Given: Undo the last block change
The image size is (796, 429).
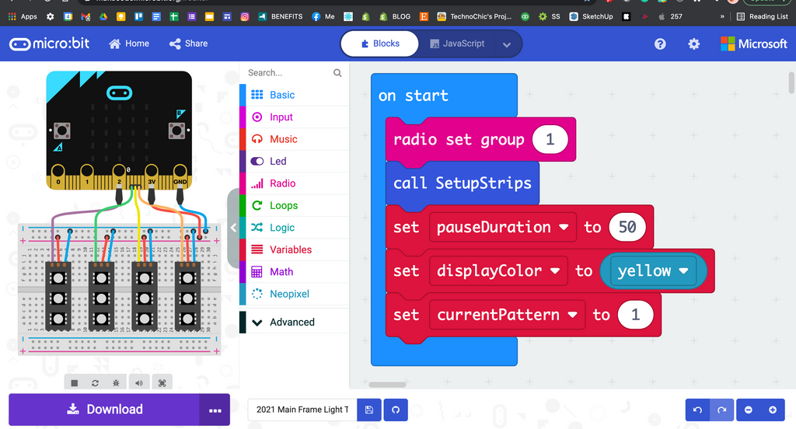Looking at the screenshot, I should tap(697, 410).
